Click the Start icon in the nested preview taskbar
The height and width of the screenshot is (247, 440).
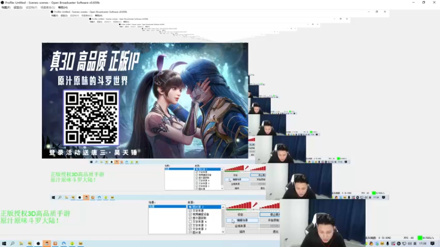tap(53, 198)
